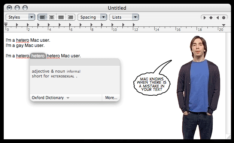Choose the left tab stop marker button
The height and width of the screenshot is (143, 234).
coord(204,18)
